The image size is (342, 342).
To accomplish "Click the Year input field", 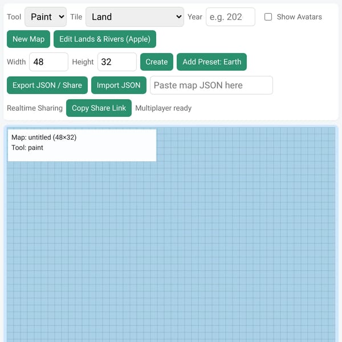I will point(230,17).
